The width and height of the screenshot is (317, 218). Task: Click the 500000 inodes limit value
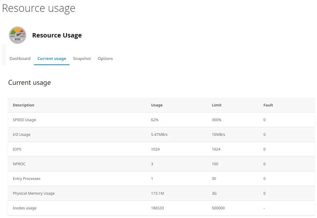click(x=218, y=208)
